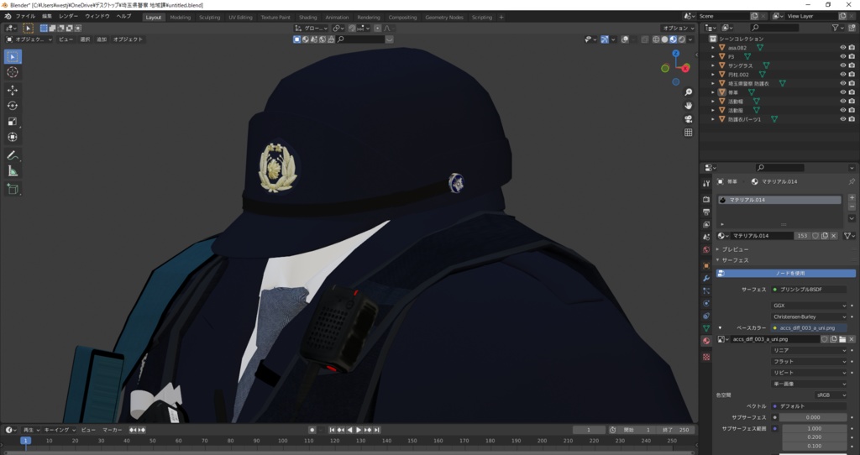Click the サブサーフェス 0.000 value slider

pos(813,417)
